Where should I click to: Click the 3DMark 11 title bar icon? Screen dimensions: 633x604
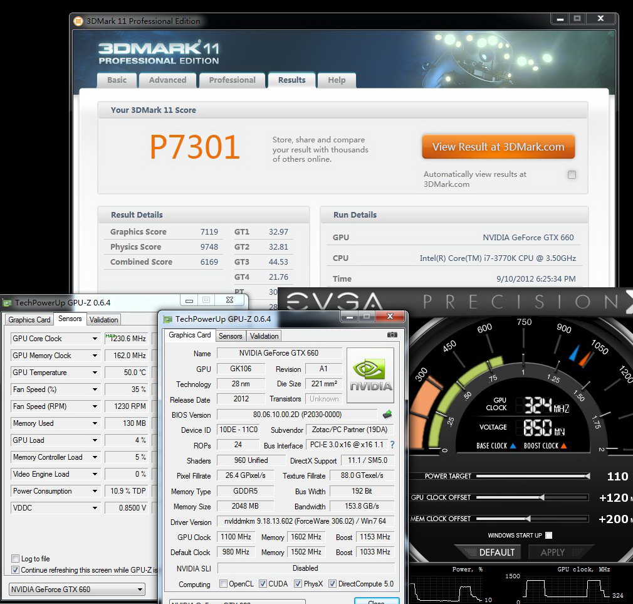coord(78,21)
